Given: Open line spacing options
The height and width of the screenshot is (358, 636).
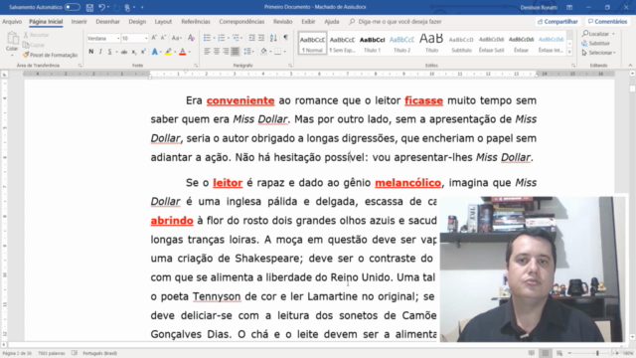Looking at the screenshot, I should point(248,52).
